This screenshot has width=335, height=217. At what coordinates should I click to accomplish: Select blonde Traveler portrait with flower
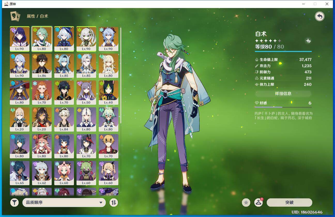(x=109, y=66)
